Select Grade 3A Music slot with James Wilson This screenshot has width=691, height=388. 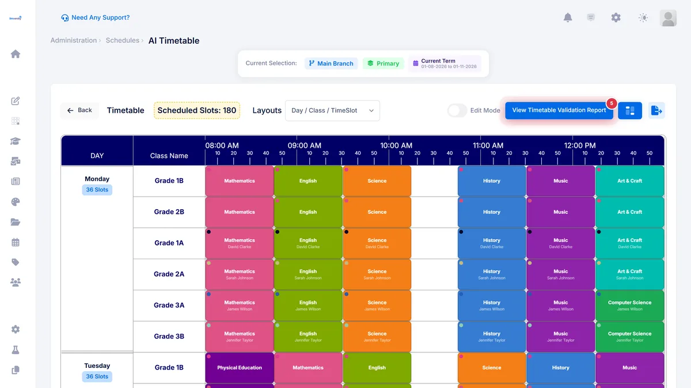561,305
